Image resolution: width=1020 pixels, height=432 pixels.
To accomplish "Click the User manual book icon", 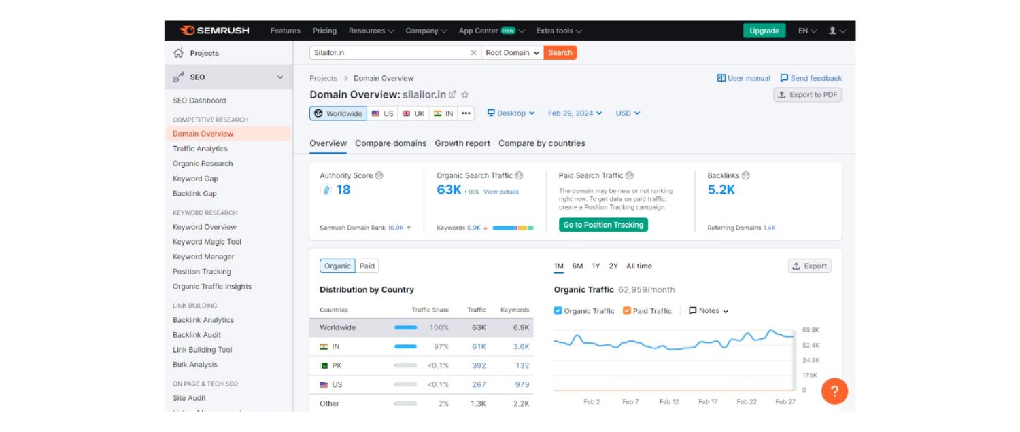I will click(721, 78).
